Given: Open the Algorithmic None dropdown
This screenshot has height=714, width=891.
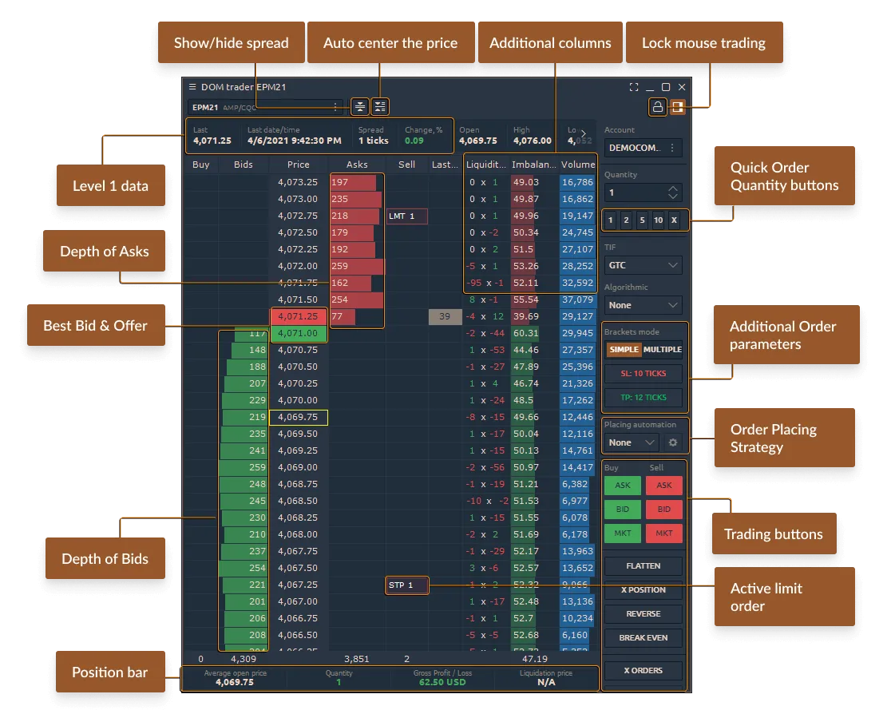Looking at the screenshot, I should click(x=643, y=305).
